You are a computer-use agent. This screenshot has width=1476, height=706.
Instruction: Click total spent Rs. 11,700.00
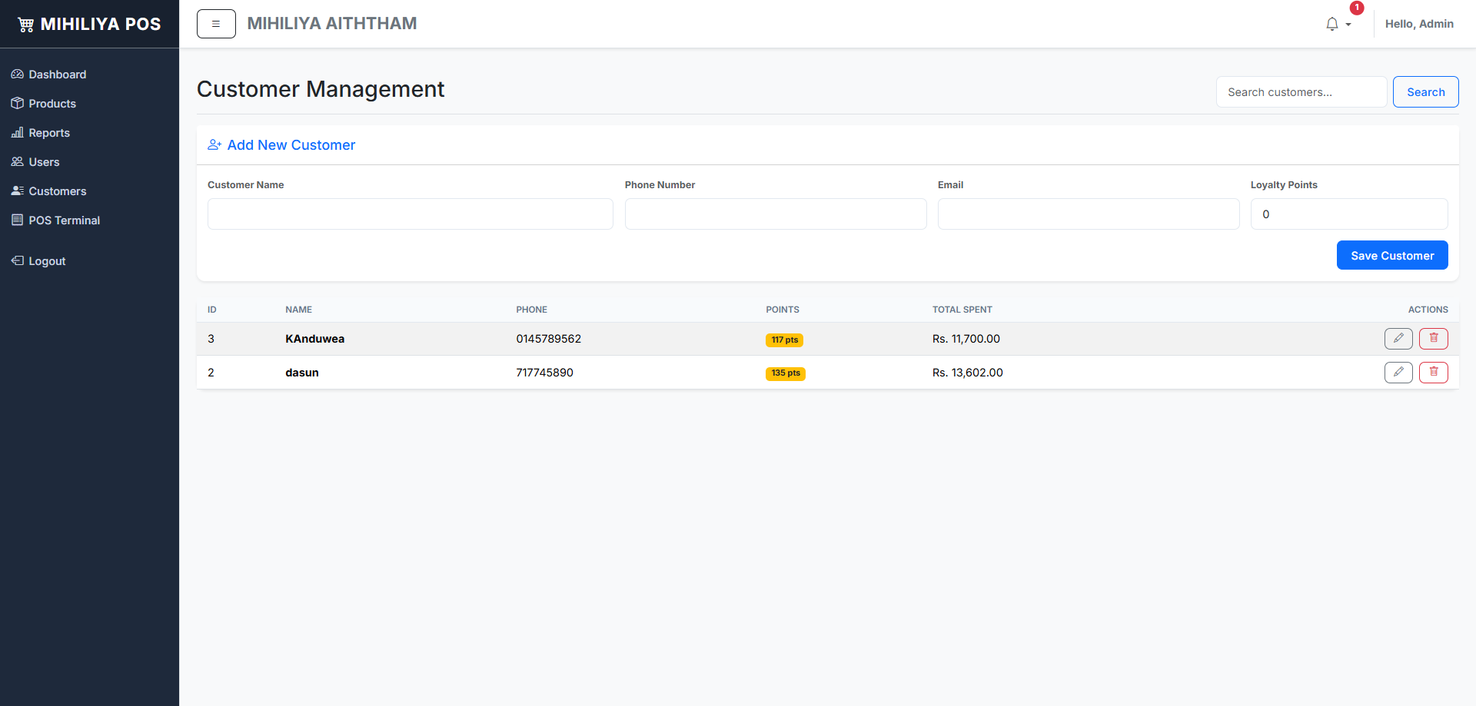pos(966,339)
